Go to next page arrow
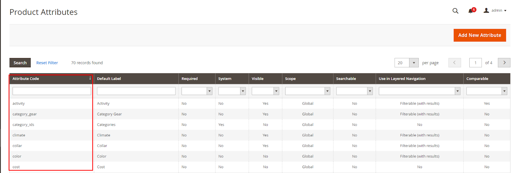515x173 pixels. pos(504,62)
